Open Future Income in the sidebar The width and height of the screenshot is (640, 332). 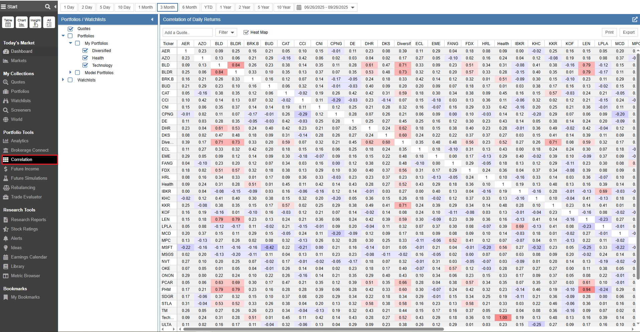(25, 169)
